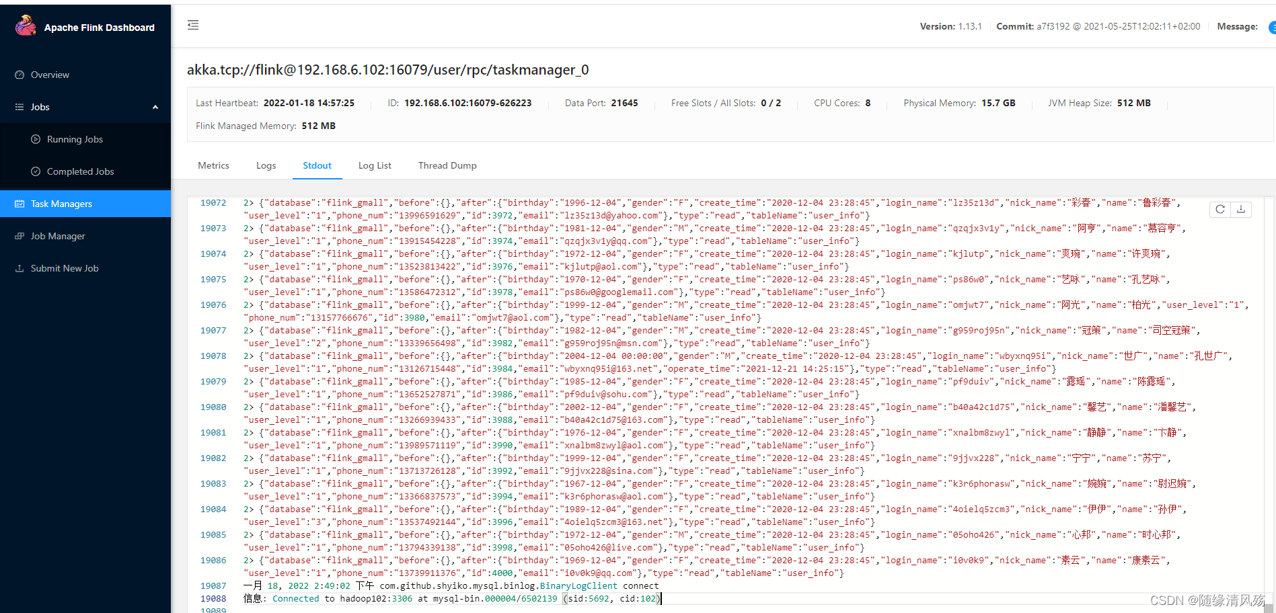The height and width of the screenshot is (613, 1276).
Task: Click the Task Managers schedule icon
Action: click(20, 204)
